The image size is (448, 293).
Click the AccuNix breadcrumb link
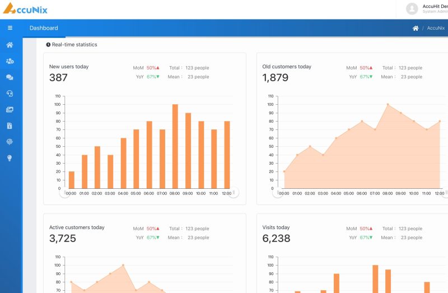click(436, 28)
